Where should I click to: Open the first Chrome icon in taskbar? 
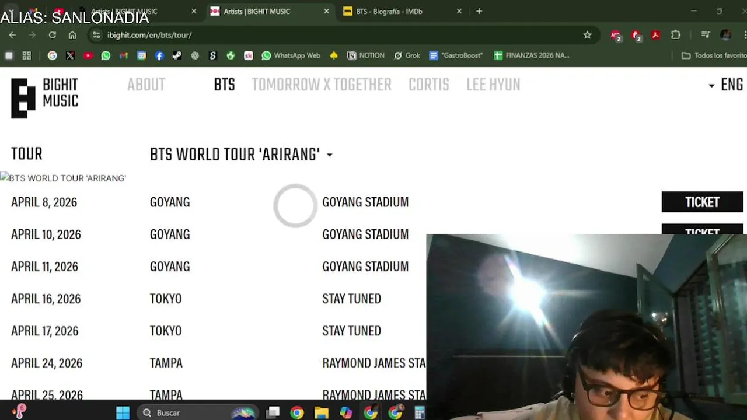pyautogui.click(x=297, y=412)
